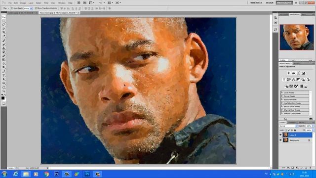Select the Zoom tool in the toolbox
The width and height of the screenshot is (316, 178).
coord(3,91)
